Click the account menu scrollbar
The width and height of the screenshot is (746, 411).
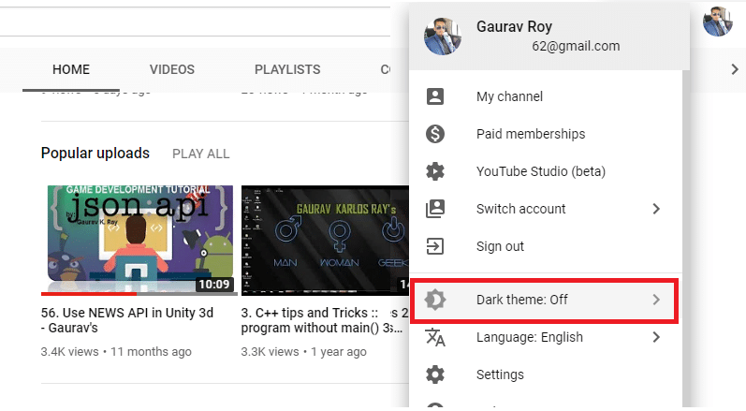(685, 238)
